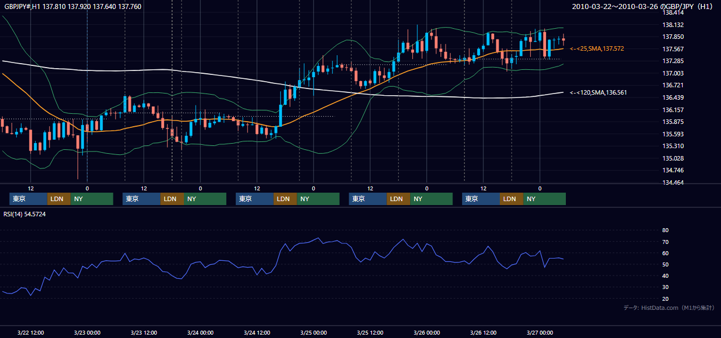Viewport: 721px width, 338px height.
Task: Select time axis label 3/26 00:00
Action: click(x=427, y=333)
